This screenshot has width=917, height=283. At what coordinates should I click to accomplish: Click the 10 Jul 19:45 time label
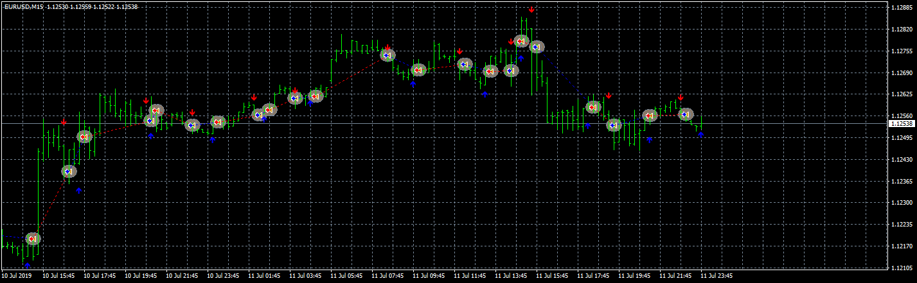coord(141,276)
